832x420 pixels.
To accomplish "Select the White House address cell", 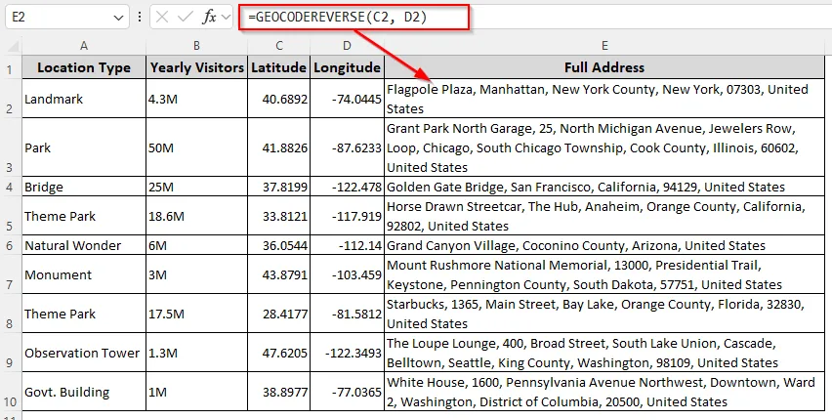I will click(604, 392).
